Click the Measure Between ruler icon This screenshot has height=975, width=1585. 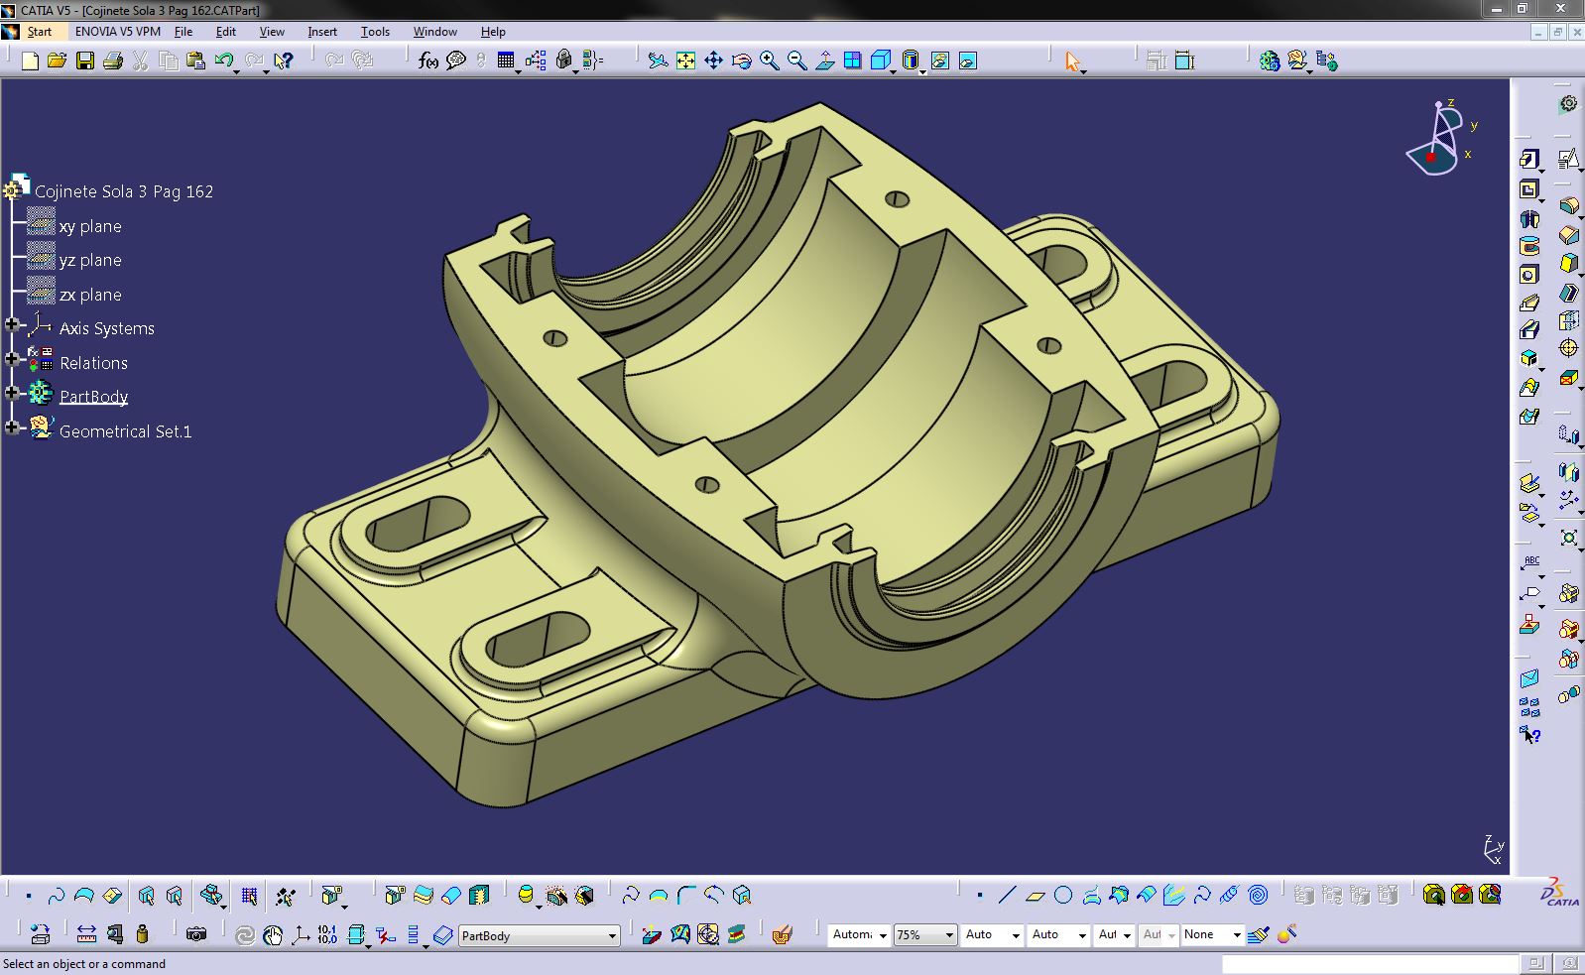pyautogui.click(x=86, y=934)
